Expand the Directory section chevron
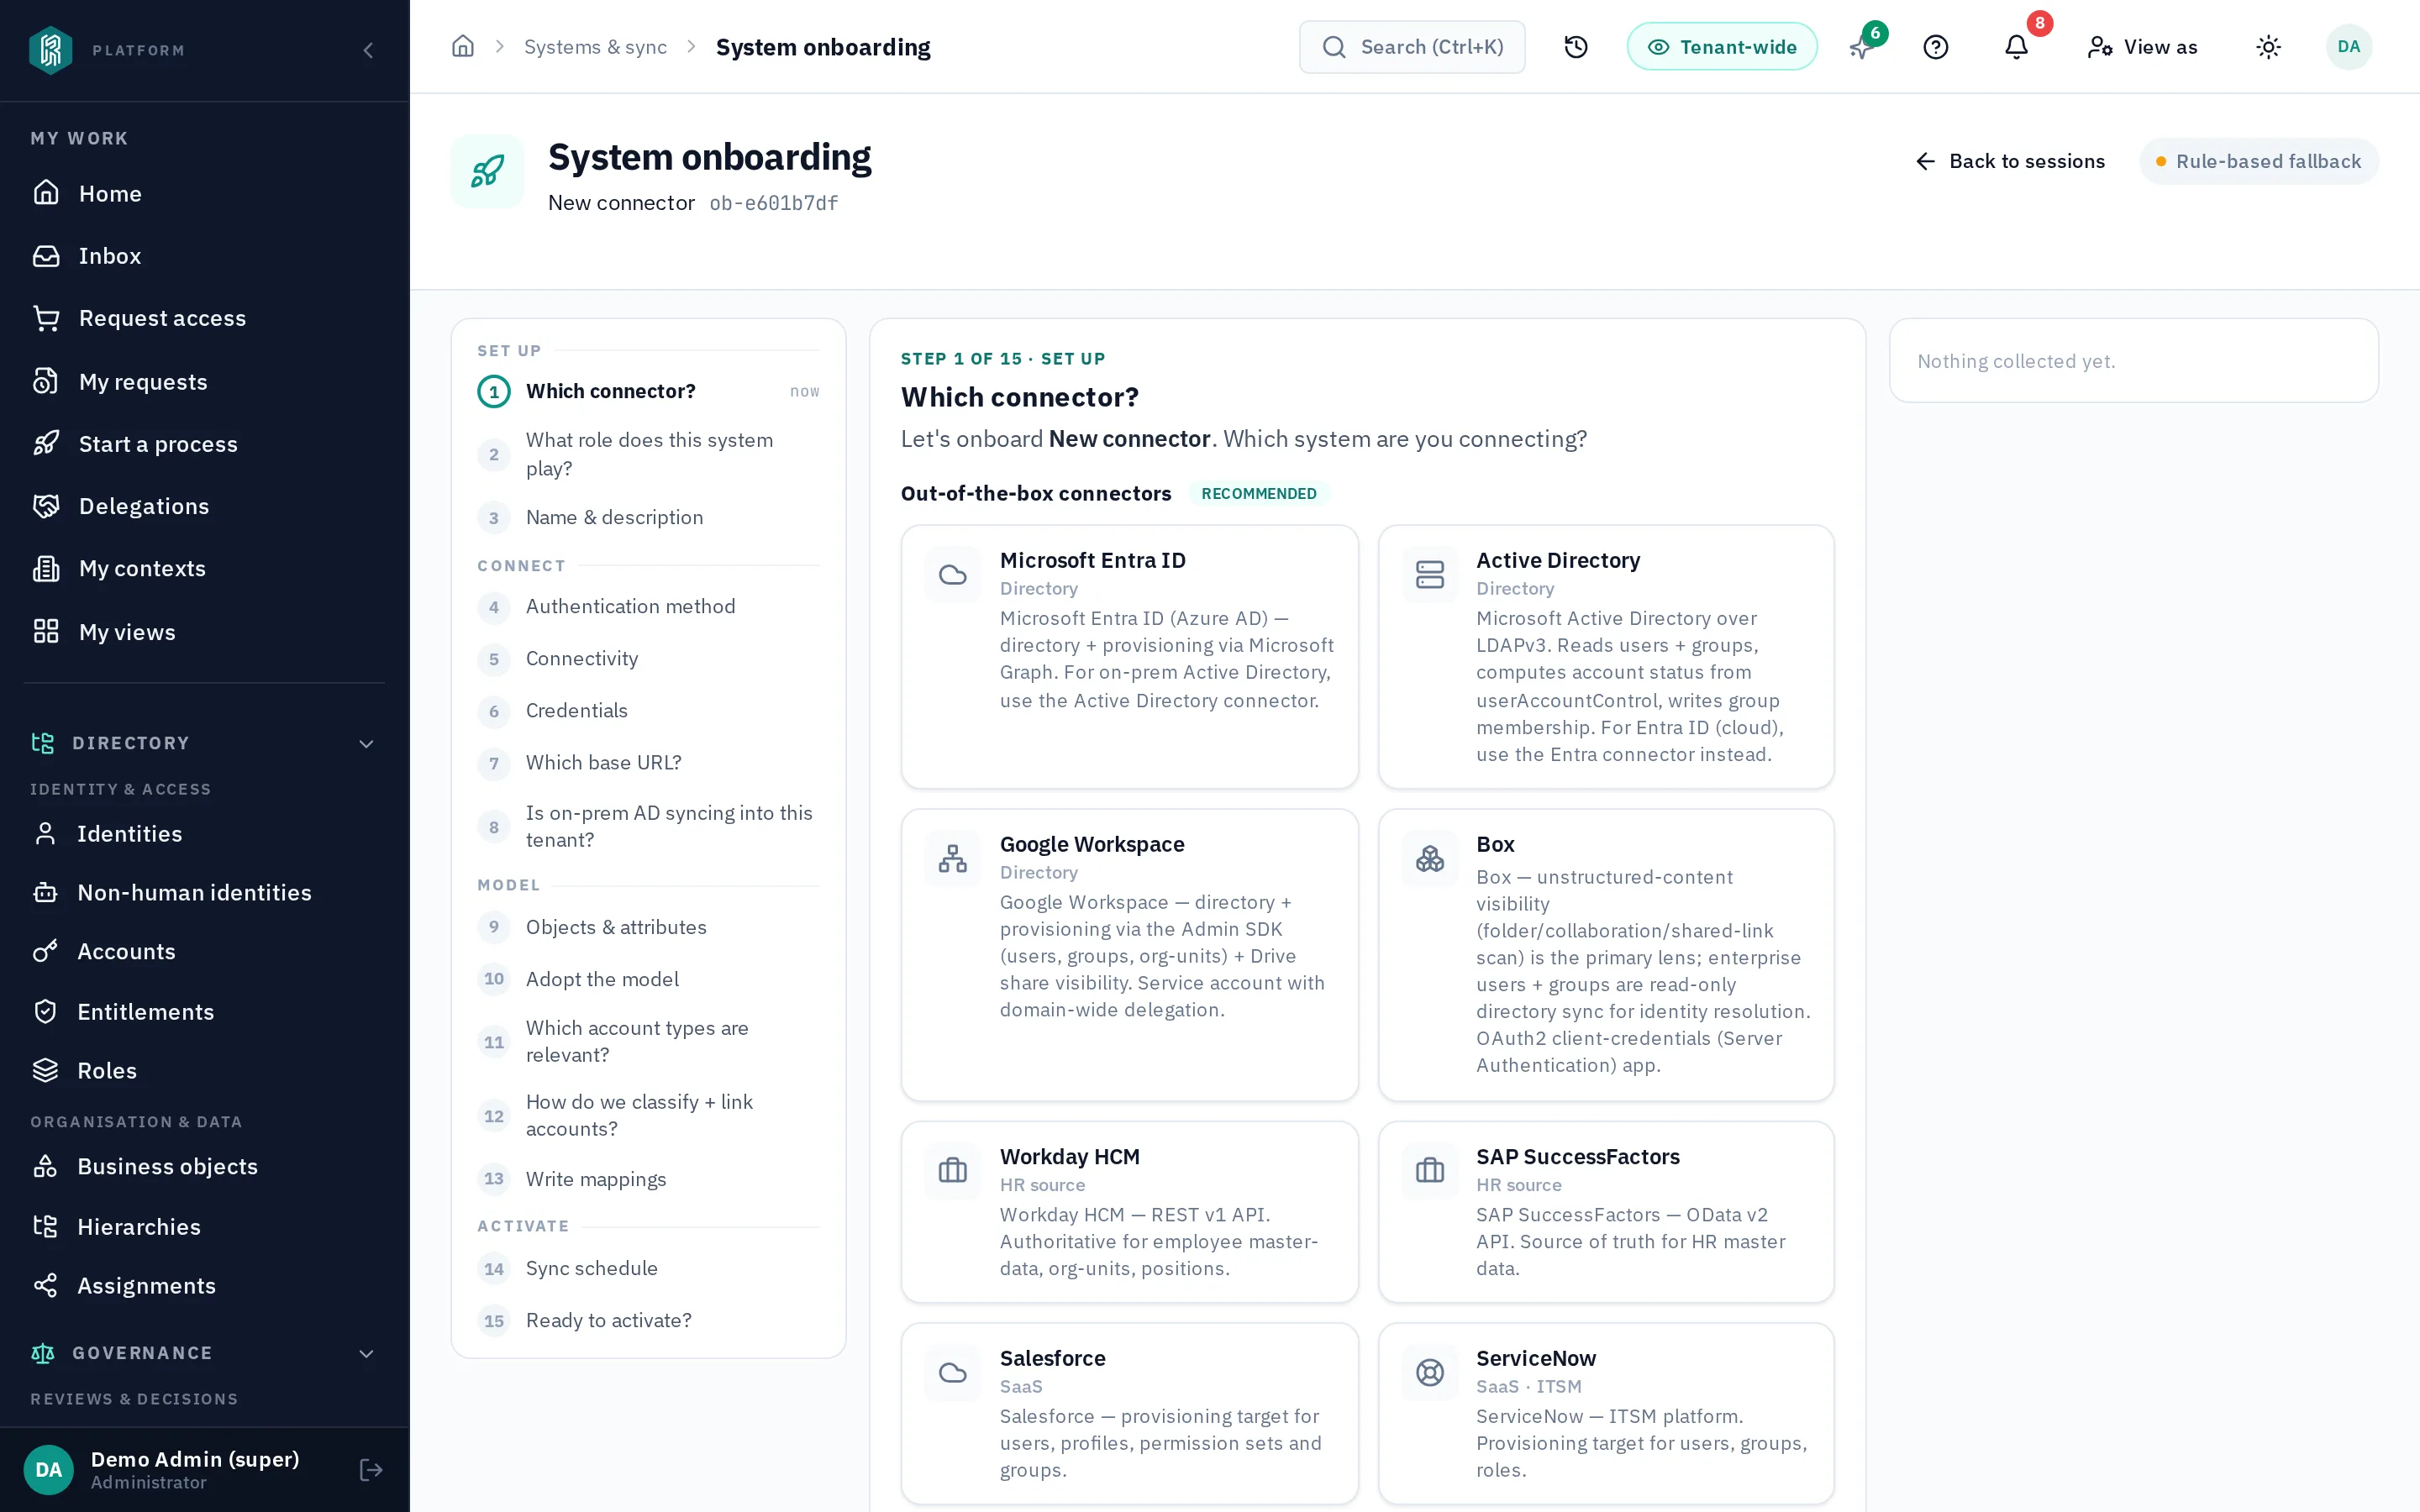 tap(366, 743)
